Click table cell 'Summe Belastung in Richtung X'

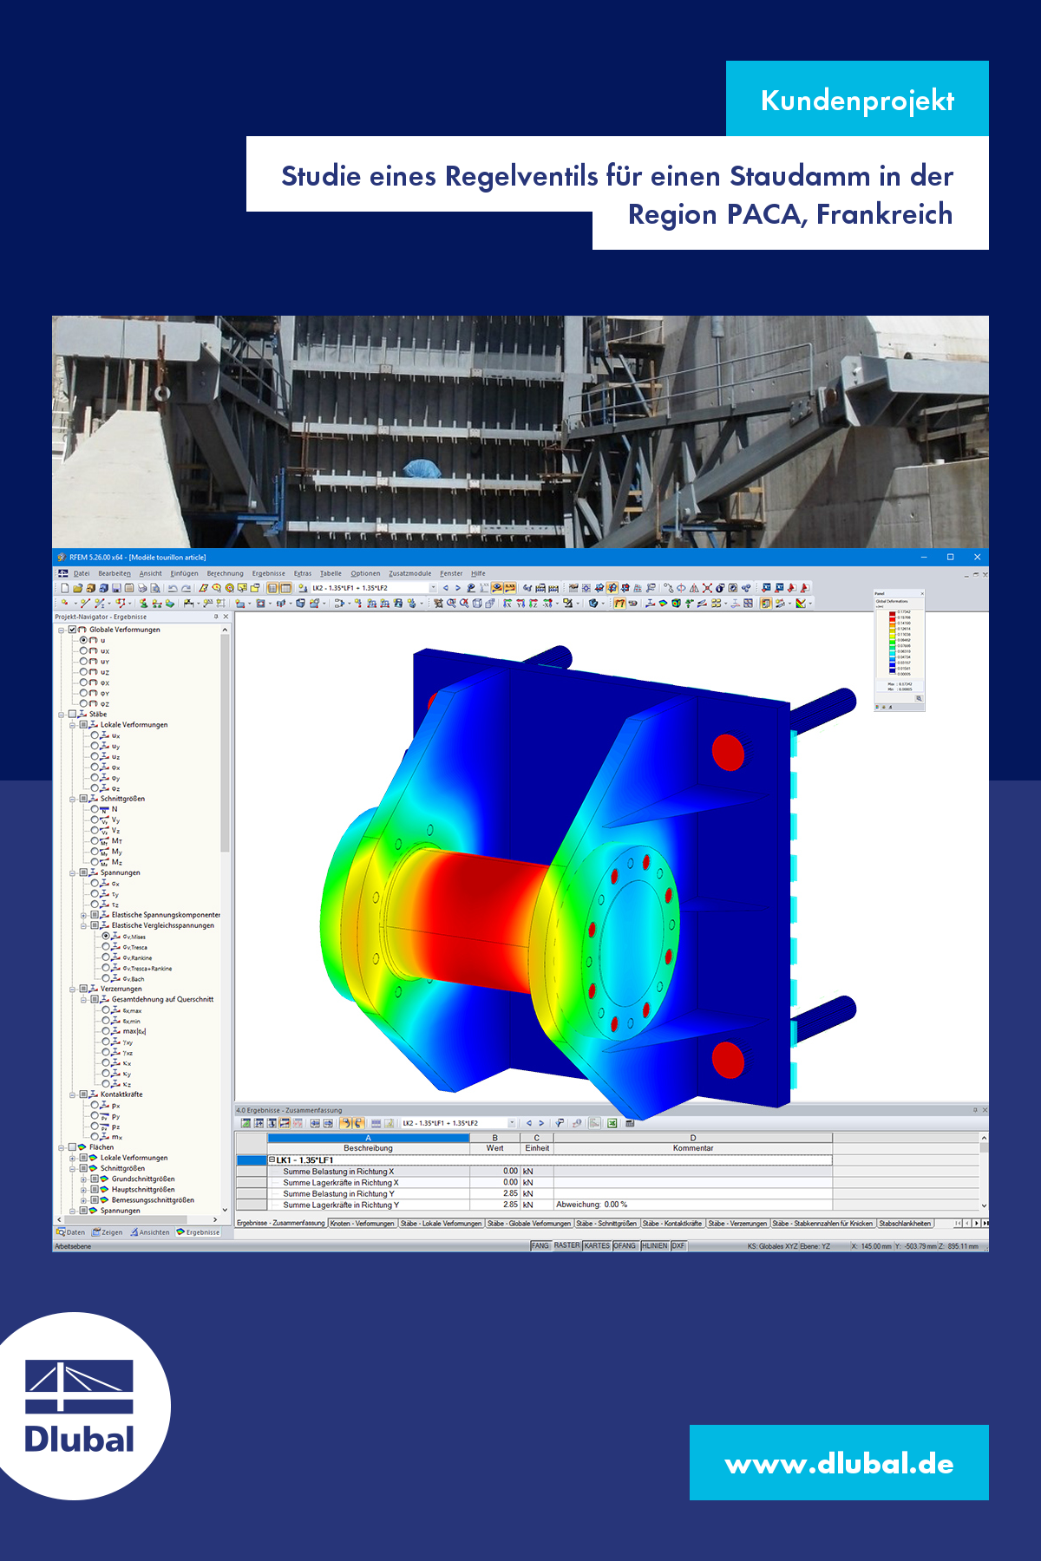(x=369, y=1171)
